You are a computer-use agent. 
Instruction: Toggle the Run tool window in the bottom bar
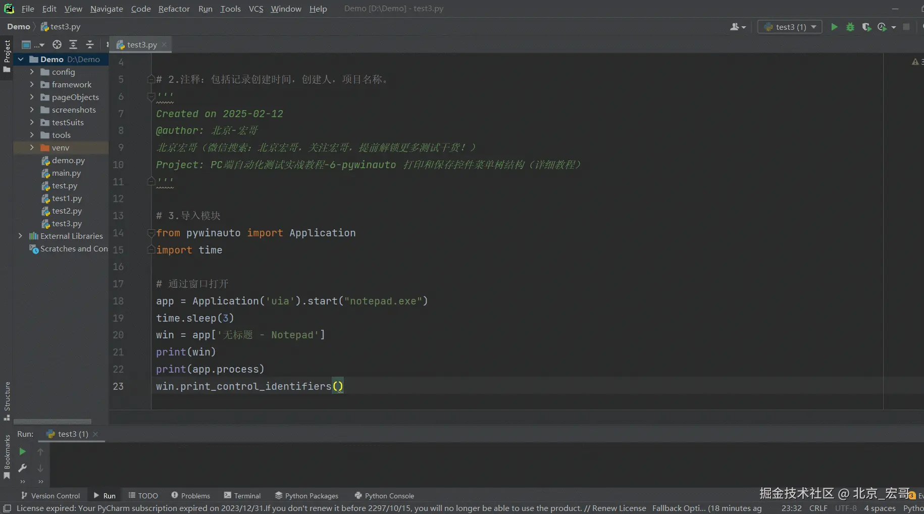pyautogui.click(x=105, y=495)
